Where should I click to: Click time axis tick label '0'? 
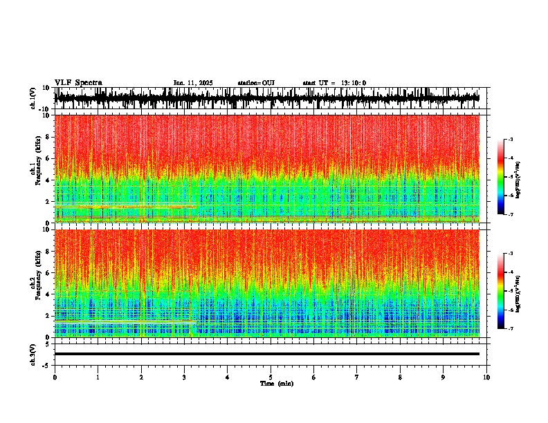[55, 377]
